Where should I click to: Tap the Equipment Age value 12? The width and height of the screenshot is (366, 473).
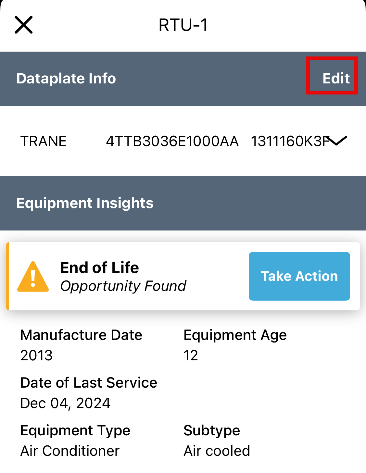(191, 355)
